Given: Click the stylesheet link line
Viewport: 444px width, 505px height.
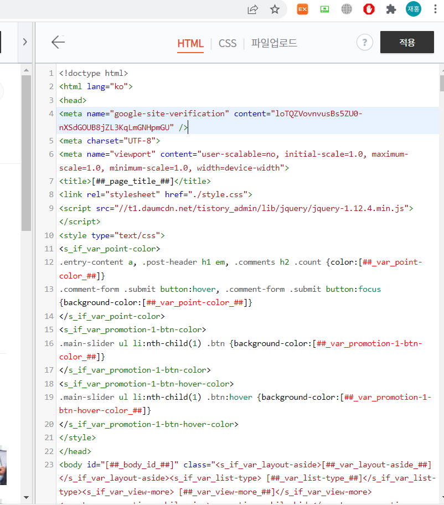Looking at the screenshot, I should click(x=156, y=195).
